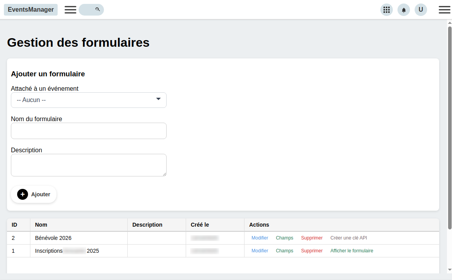Viewport: 452px width, 280px height.
Task: Expand the Attaché à un événement dropdown
Action: click(89, 100)
